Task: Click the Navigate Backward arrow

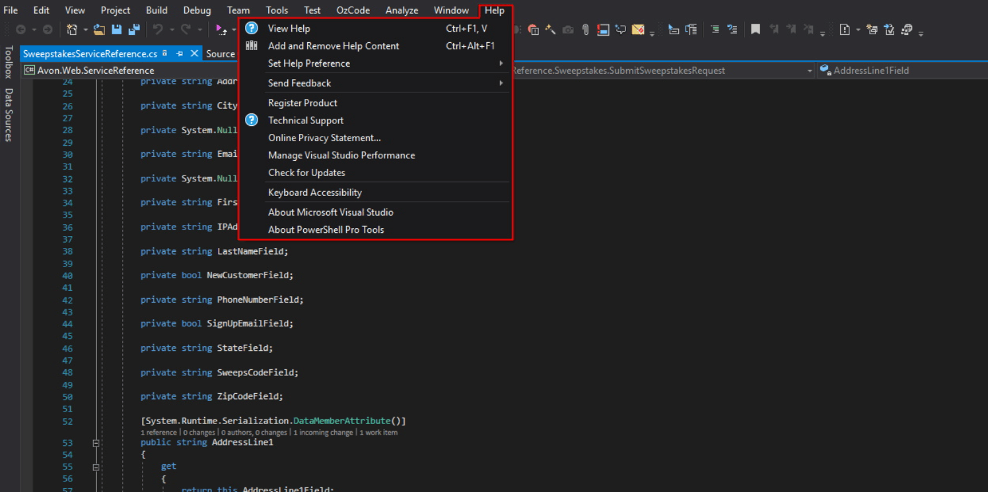Action: coord(21,29)
